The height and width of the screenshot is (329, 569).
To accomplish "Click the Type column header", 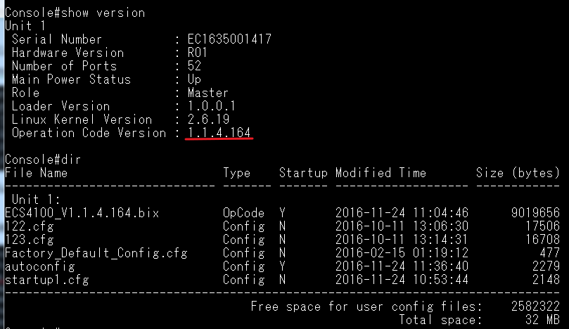I will [236, 173].
